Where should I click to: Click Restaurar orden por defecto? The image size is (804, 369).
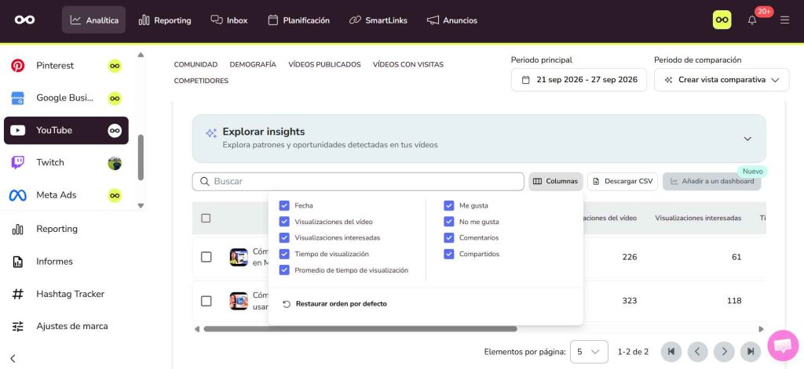pos(334,304)
